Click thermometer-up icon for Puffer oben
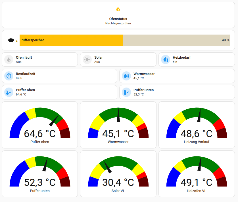 coord(9,92)
